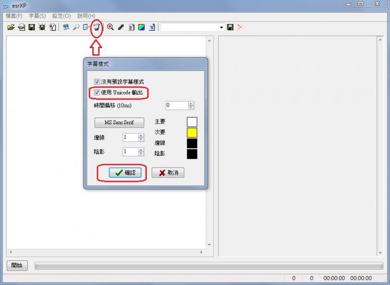Click the 時間偏移 value field
390x285 pixels.
tap(177, 106)
